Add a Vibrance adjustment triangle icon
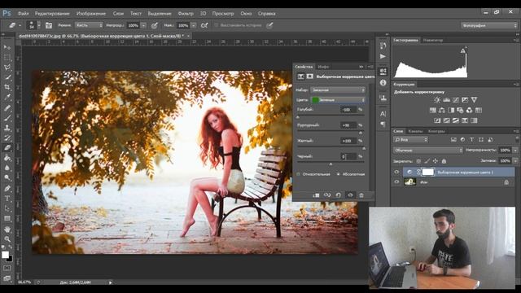The image size is (521, 293). [x=474, y=99]
